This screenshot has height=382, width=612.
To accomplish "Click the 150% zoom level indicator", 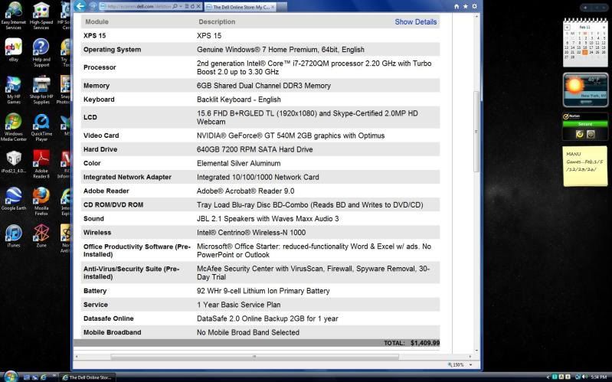I will pos(456,365).
